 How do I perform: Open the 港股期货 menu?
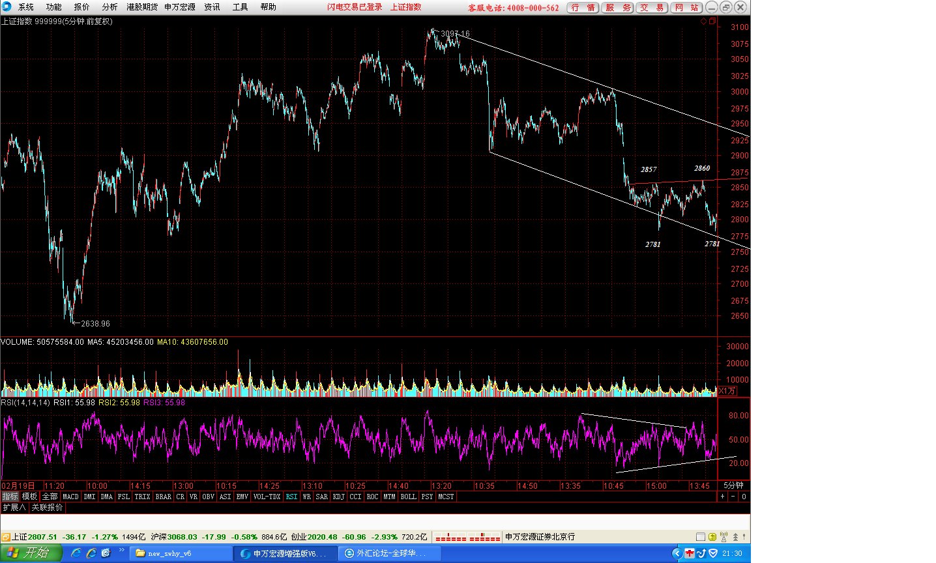(x=142, y=7)
